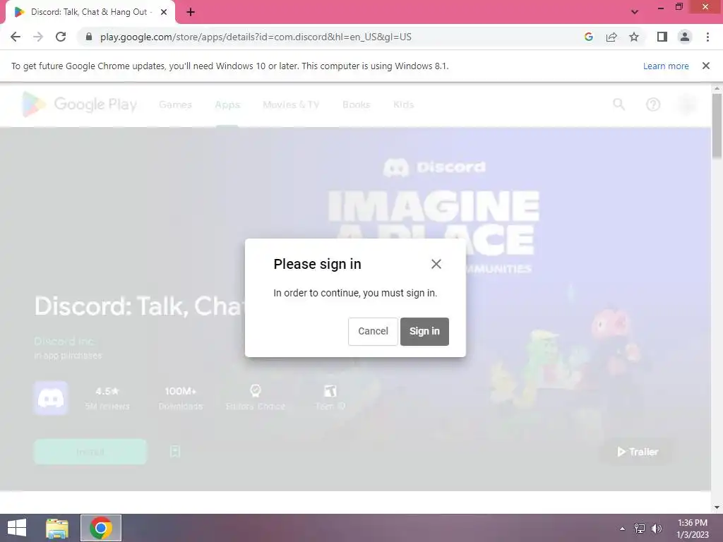The image size is (723, 542).
Task: Click the Teen content rating icon
Action: coord(330,391)
